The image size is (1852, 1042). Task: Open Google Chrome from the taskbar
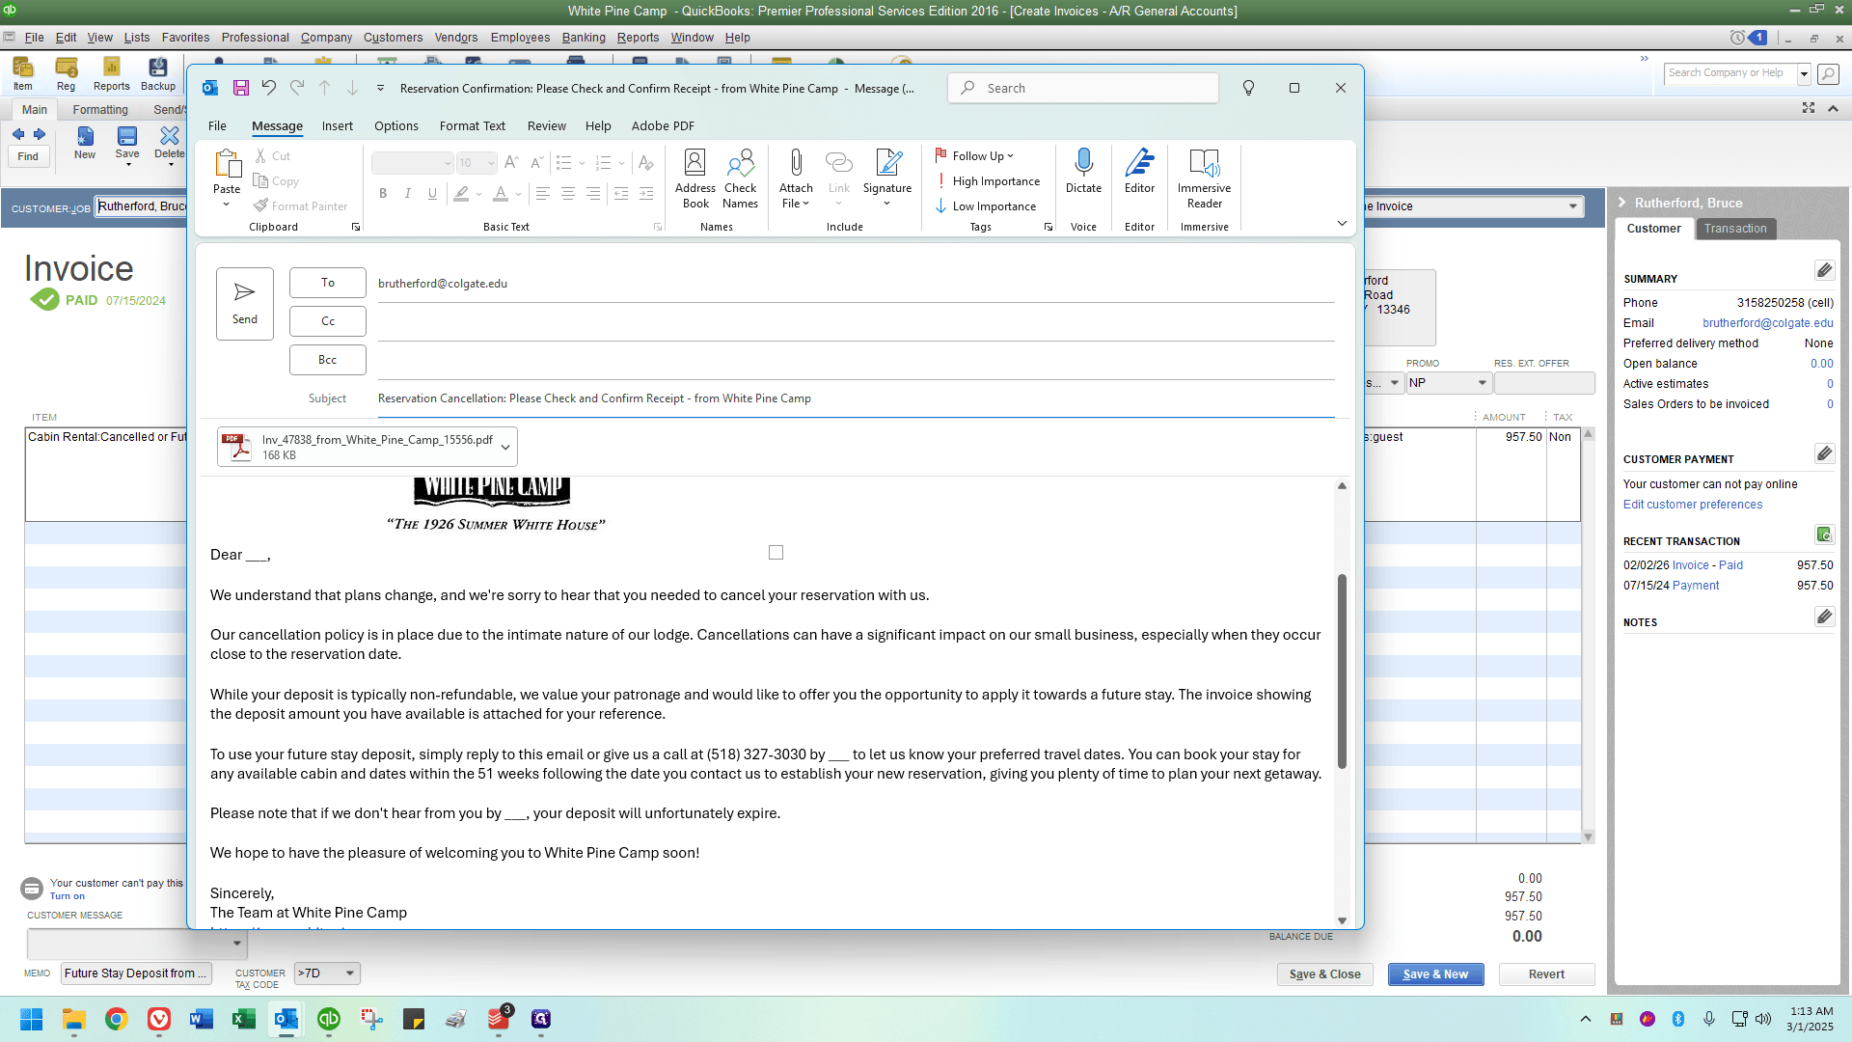click(117, 1019)
